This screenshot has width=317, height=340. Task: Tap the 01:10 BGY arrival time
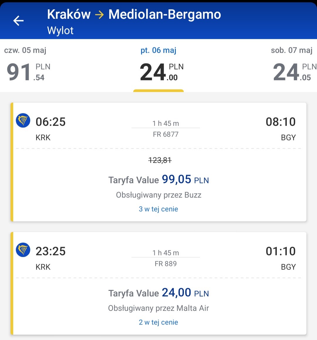click(x=281, y=251)
